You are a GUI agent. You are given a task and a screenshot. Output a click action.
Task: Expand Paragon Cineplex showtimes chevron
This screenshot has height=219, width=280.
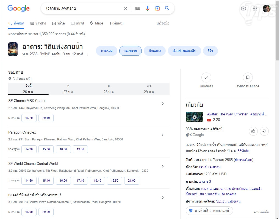163,135
